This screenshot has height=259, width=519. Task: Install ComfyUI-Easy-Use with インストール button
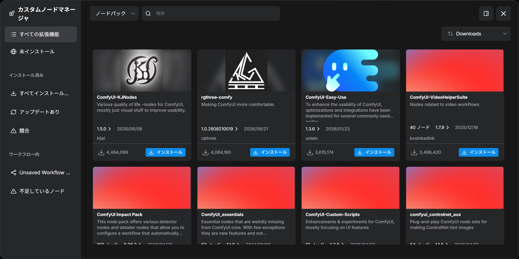(374, 152)
